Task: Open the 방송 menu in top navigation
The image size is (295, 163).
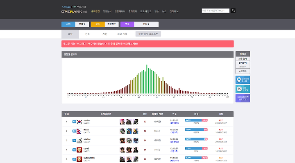Action: [x=157, y=11]
